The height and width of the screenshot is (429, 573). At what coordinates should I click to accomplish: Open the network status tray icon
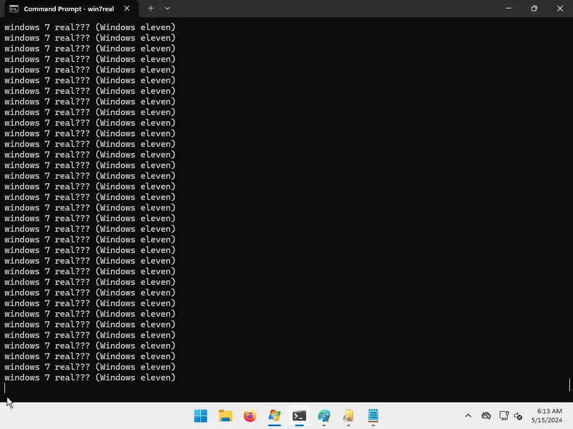(504, 416)
